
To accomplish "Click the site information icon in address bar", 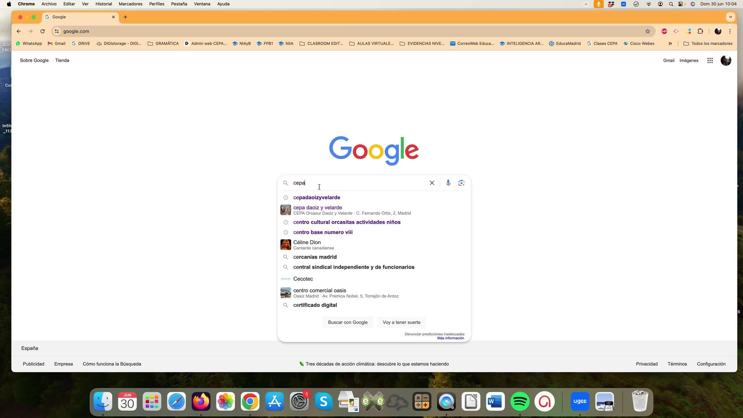I will point(57,31).
